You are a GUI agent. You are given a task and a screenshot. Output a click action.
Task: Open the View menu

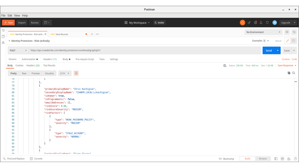[x=17, y=15]
